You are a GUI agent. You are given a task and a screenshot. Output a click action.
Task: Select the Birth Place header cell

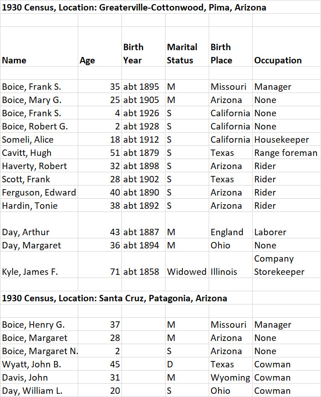pos(221,54)
